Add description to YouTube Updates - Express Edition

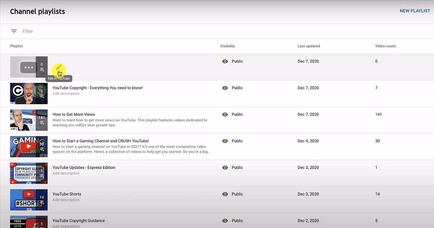click(x=66, y=174)
